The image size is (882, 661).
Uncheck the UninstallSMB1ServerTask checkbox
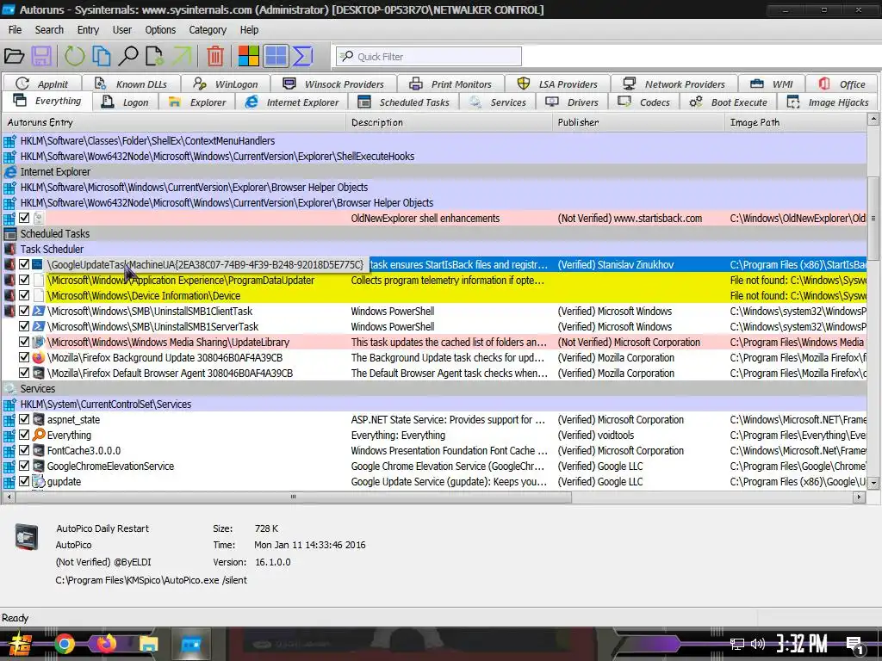24,326
